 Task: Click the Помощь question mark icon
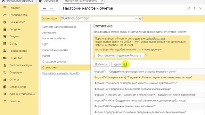[x=5, y=101]
